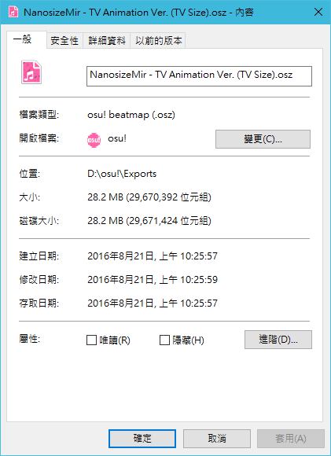The image size is (331, 456).
Task: Switch to the 一般 tab
Action: [27, 39]
